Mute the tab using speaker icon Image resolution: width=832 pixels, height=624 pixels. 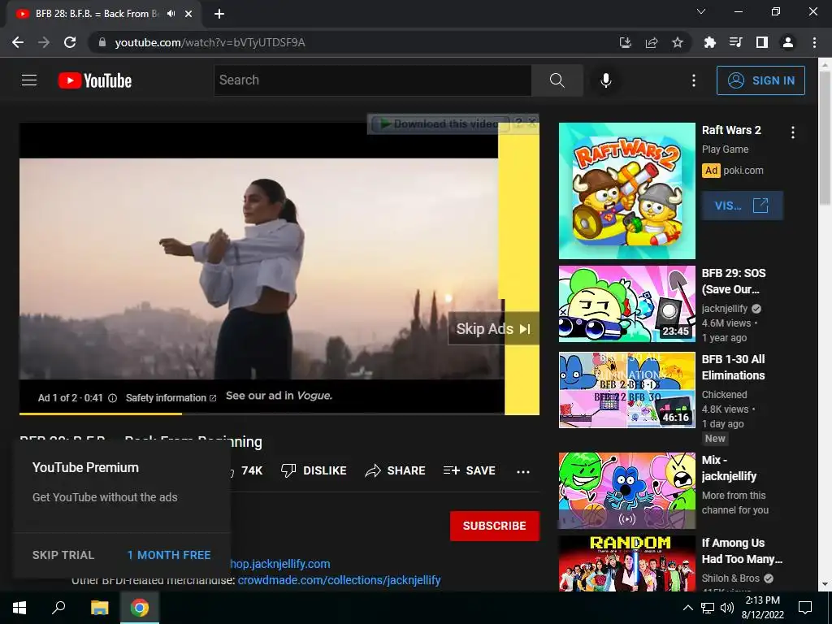pyautogui.click(x=171, y=14)
